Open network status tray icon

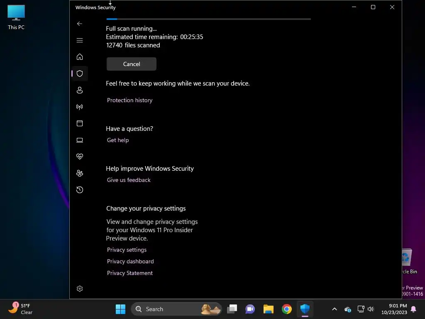(x=361, y=309)
